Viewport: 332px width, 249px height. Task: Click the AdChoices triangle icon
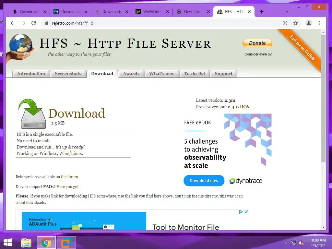point(241,212)
